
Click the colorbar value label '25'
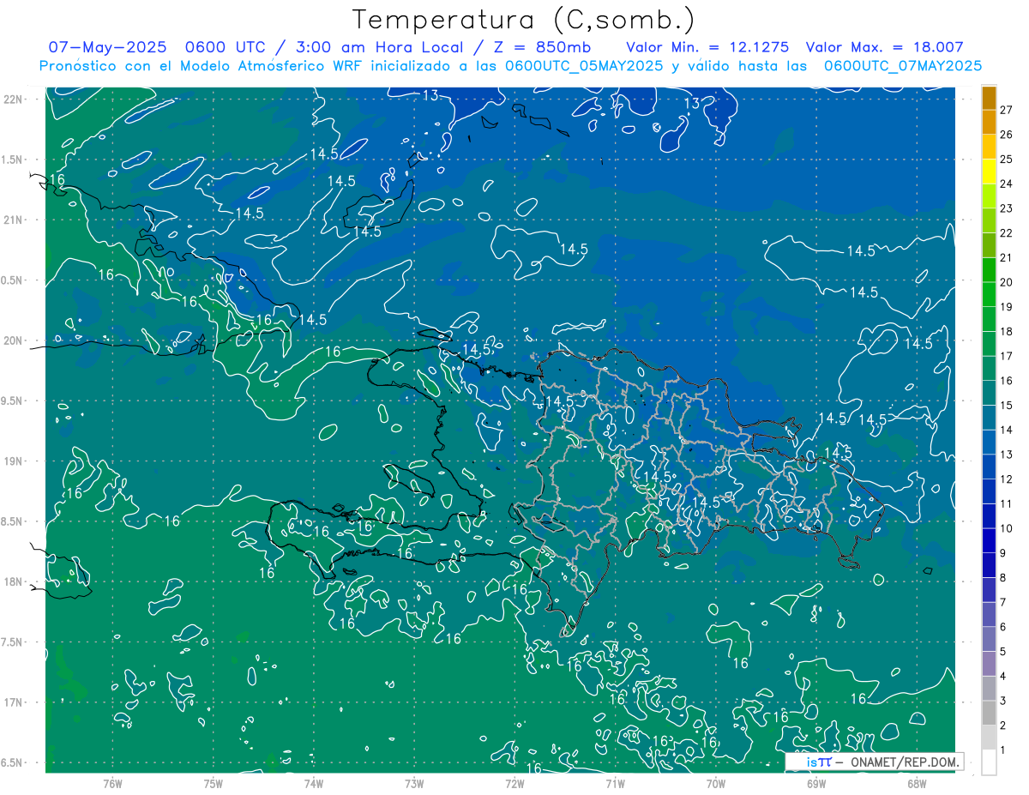coord(1006,160)
